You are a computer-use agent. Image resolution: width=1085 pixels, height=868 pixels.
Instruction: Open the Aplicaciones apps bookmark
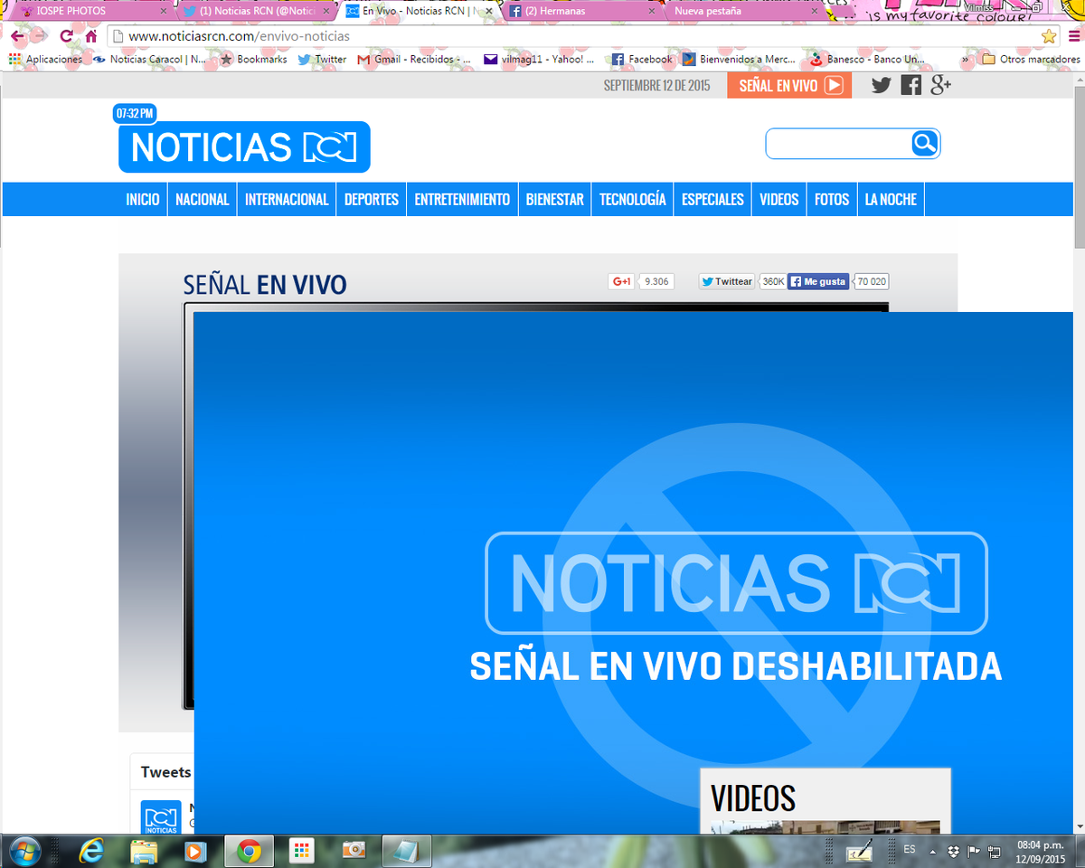pyautogui.click(x=45, y=59)
